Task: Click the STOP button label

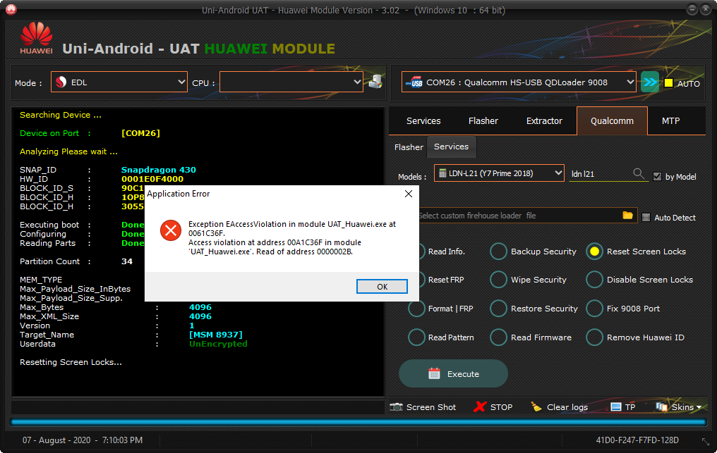Action: pos(501,407)
